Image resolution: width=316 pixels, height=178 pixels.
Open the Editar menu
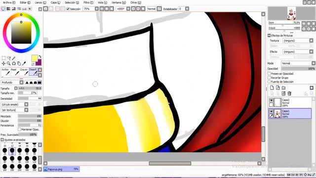(x=25, y=2)
